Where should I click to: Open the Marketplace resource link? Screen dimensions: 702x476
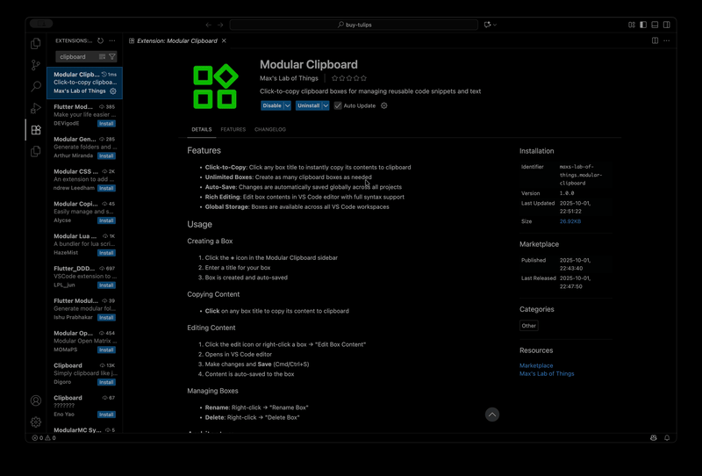tap(536, 365)
